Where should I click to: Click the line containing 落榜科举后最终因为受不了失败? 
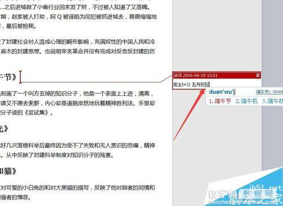pyautogui.click(x=78, y=145)
